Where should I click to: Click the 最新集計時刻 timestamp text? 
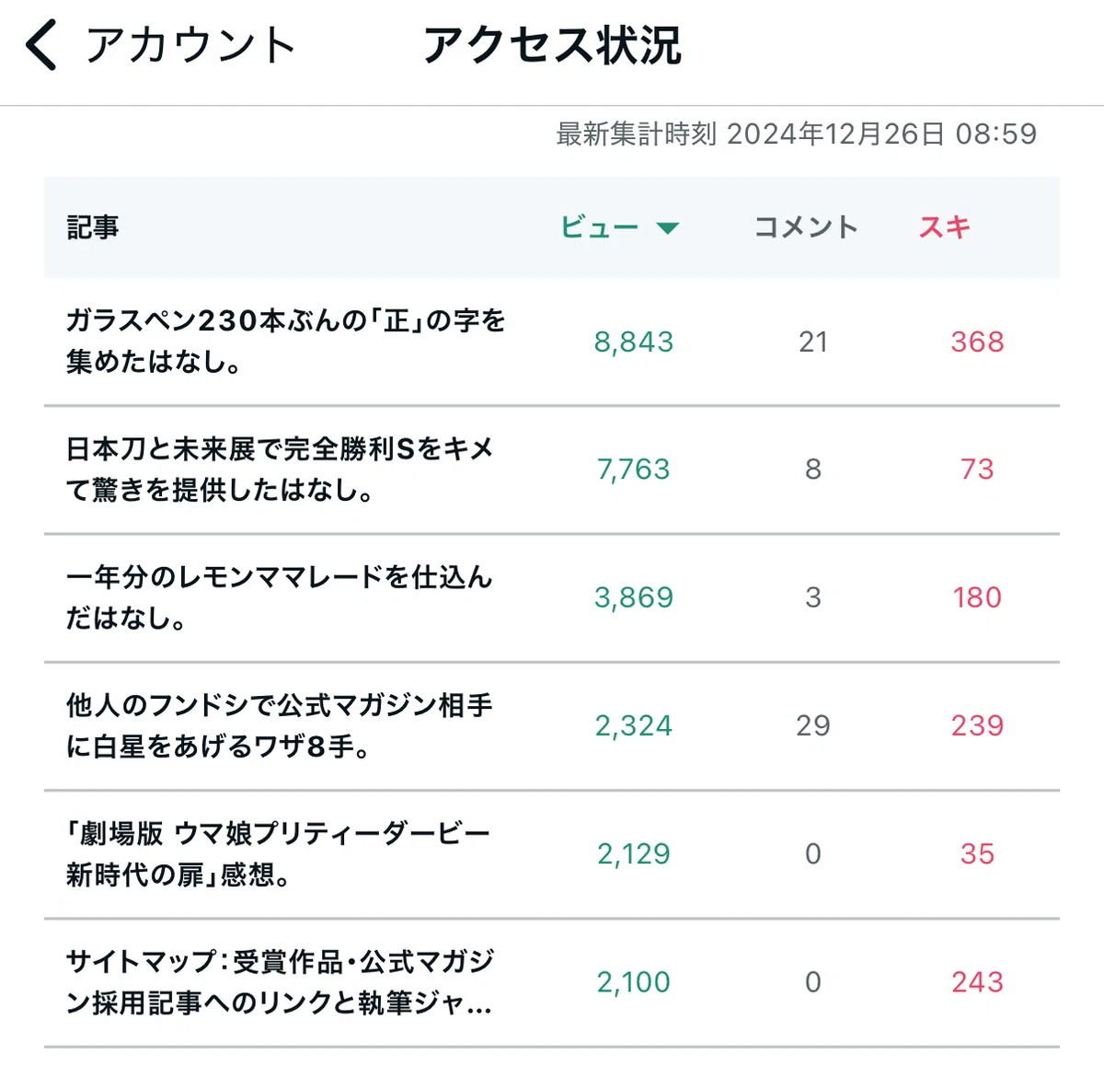coord(796,134)
